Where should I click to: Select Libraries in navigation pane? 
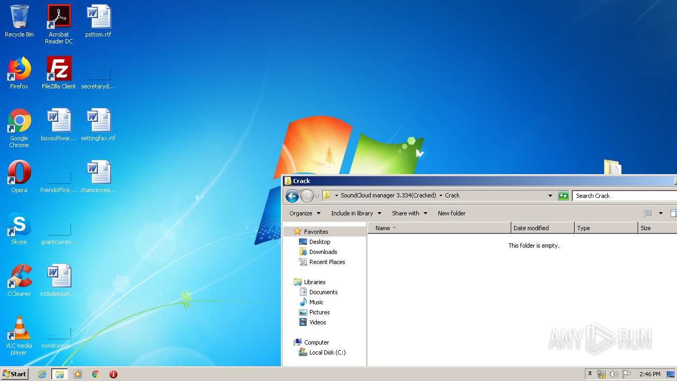coord(314,282)
